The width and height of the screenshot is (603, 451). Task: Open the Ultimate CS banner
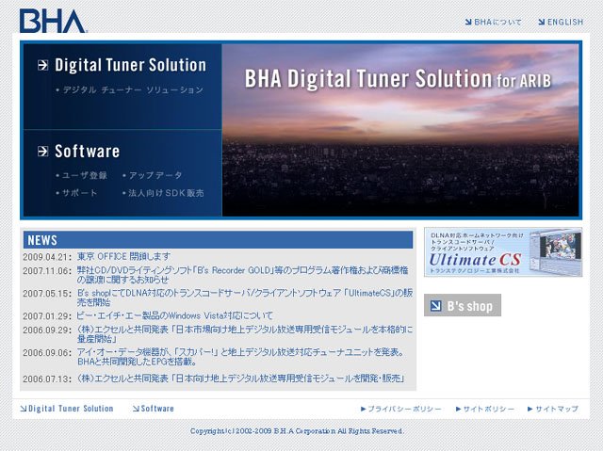503,252
